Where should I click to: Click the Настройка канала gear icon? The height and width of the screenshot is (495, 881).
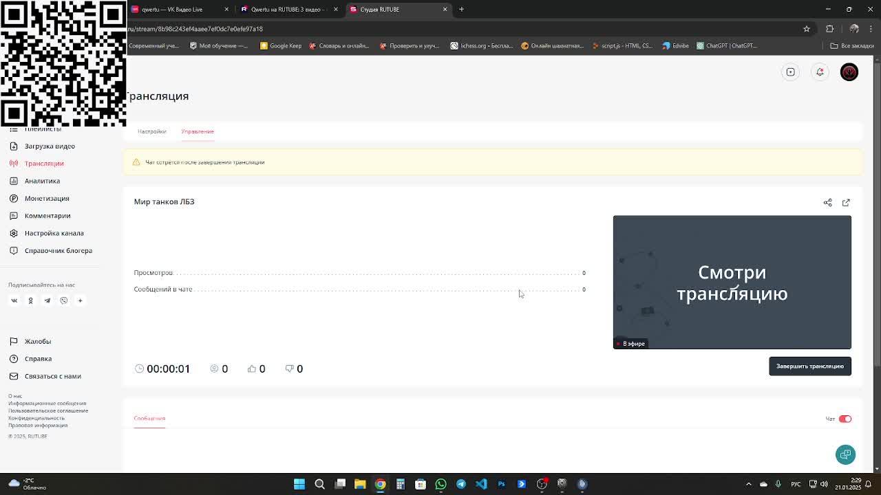coord(13,233)
